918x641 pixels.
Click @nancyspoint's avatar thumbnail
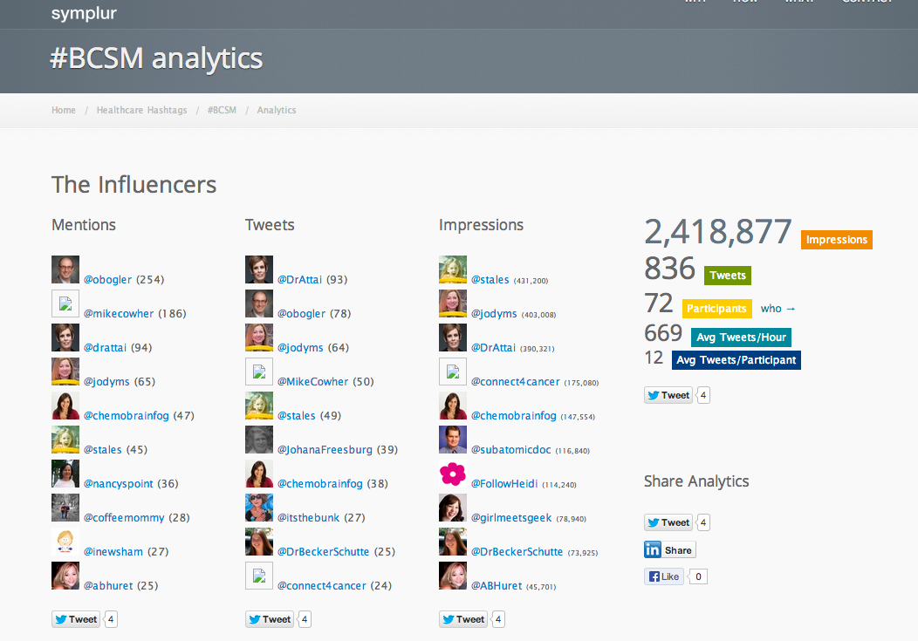point(65,474)
